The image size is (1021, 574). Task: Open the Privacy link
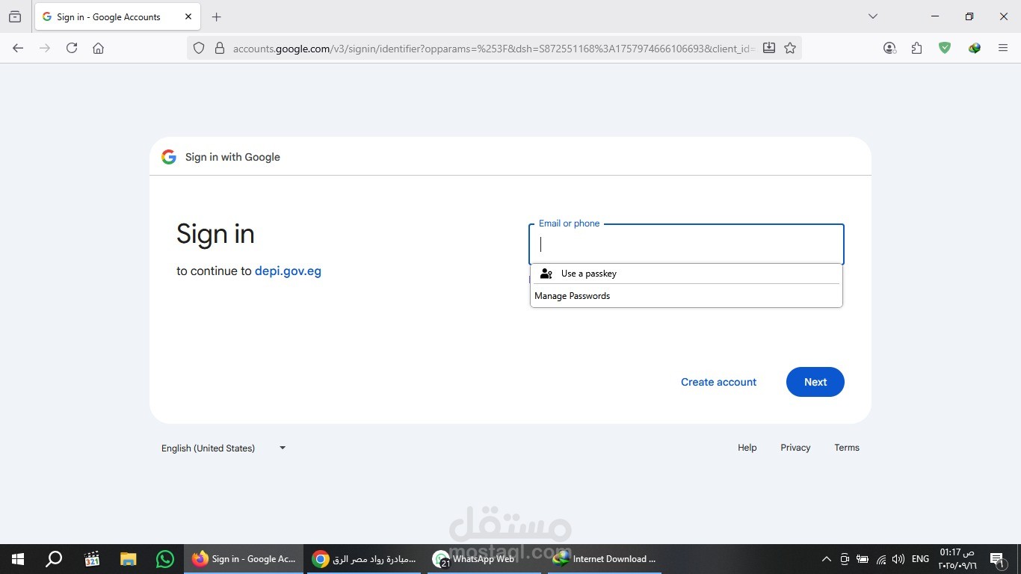click(x=795, y=448)
